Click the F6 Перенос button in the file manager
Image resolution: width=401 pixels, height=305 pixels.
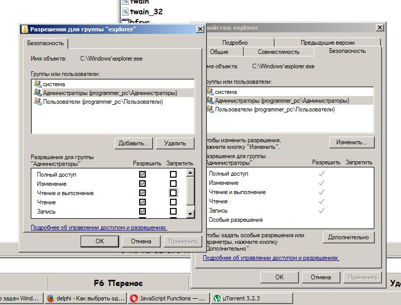tap(118, 283)
